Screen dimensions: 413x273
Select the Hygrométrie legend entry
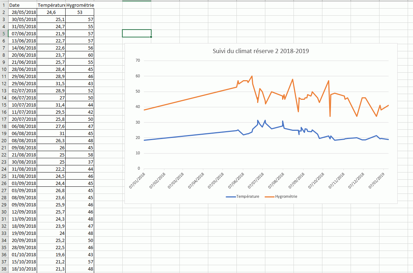tap(281, 196)
